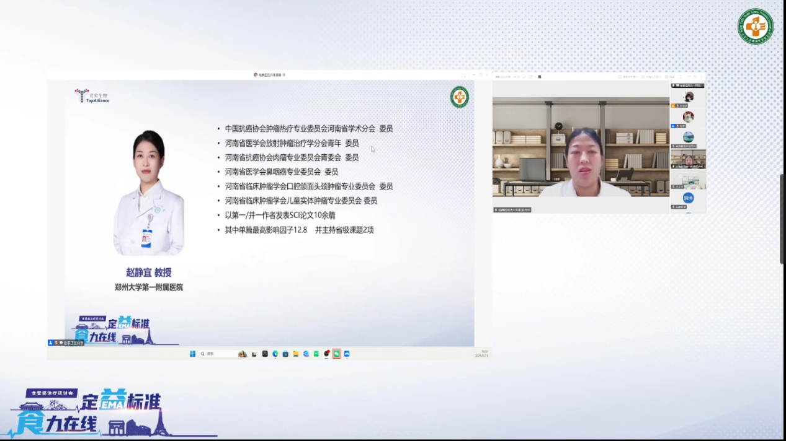The image size is (786, 441).
Task: Select the cat avatar participant thumbnail
Action: point(688,116)
